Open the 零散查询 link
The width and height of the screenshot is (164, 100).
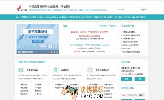tap(38, 91)
